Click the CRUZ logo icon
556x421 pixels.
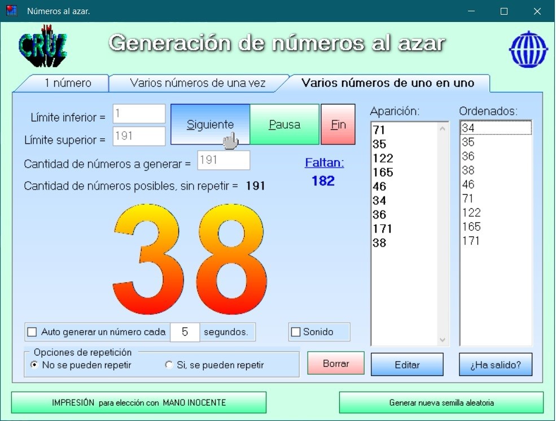[43, 46]
